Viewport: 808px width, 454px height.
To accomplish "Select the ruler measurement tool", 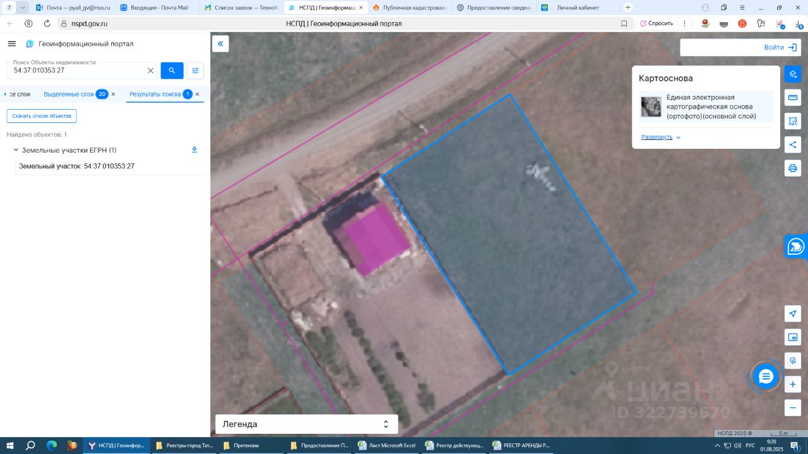I will [x=793, y=97].
